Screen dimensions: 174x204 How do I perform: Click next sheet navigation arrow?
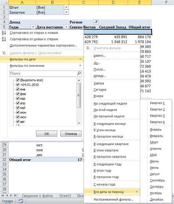pyautogui.click(x=11, y=196)
